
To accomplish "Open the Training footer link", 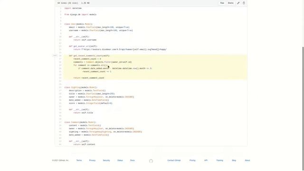I will [x=219, y=161].
